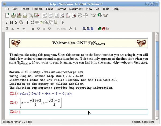Image resolution: width=161 pixels, height=126 pixels.
Task: Remove field below with shield-x icon
Action: [x=49, y=29]
